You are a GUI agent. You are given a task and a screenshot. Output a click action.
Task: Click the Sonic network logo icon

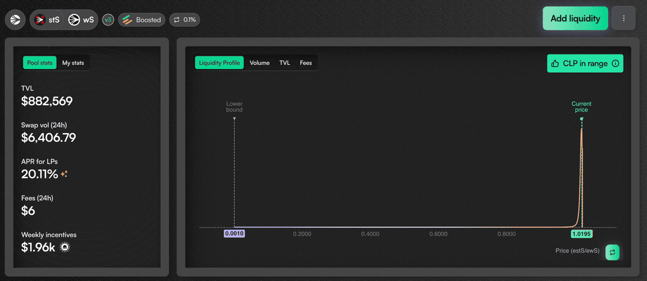pyautogui.click(x=15, y=20)
